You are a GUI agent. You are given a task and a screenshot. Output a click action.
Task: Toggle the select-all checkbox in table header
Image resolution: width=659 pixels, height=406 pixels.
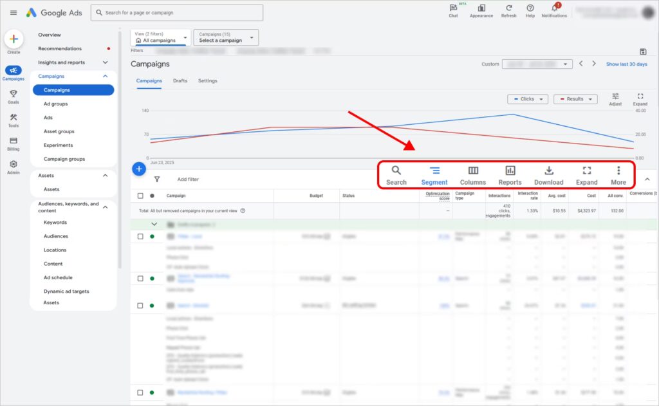tap(140, 196)
